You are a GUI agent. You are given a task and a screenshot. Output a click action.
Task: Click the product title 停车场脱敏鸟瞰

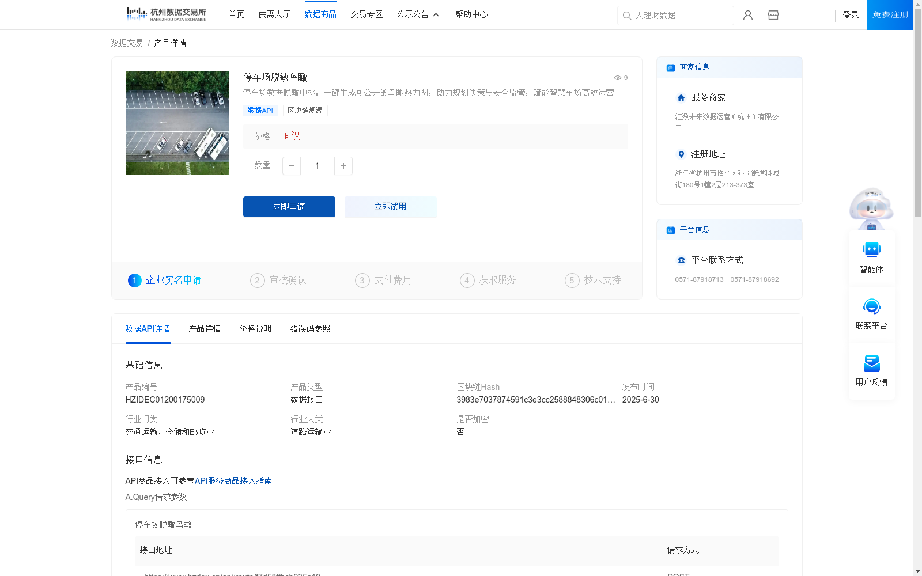coord(275,77)
